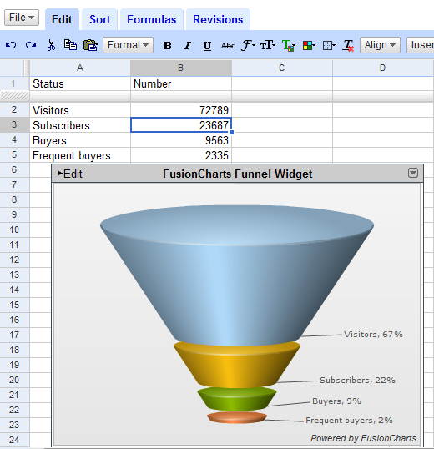Click the Status header cell
Viewport: 434px width, 449px height.
80,83
